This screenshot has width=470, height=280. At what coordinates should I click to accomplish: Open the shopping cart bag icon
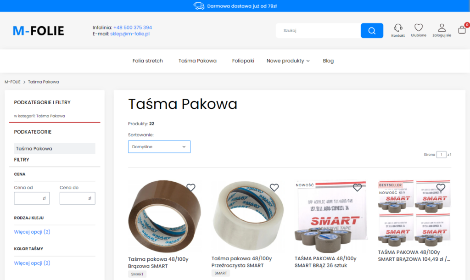pos(462,29)
